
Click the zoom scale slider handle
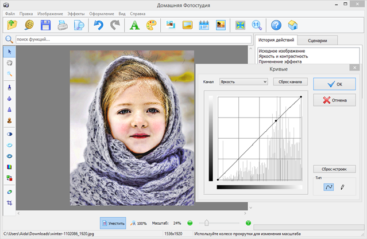pyautogui.click(x=206, y=223)
